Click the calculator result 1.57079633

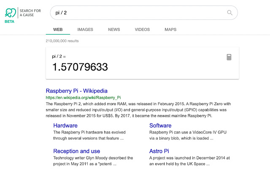(x=80, y=67)
